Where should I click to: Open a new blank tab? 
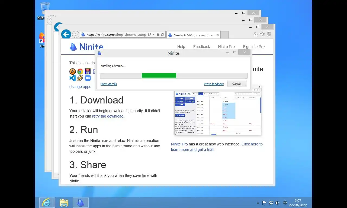point(224,35)
